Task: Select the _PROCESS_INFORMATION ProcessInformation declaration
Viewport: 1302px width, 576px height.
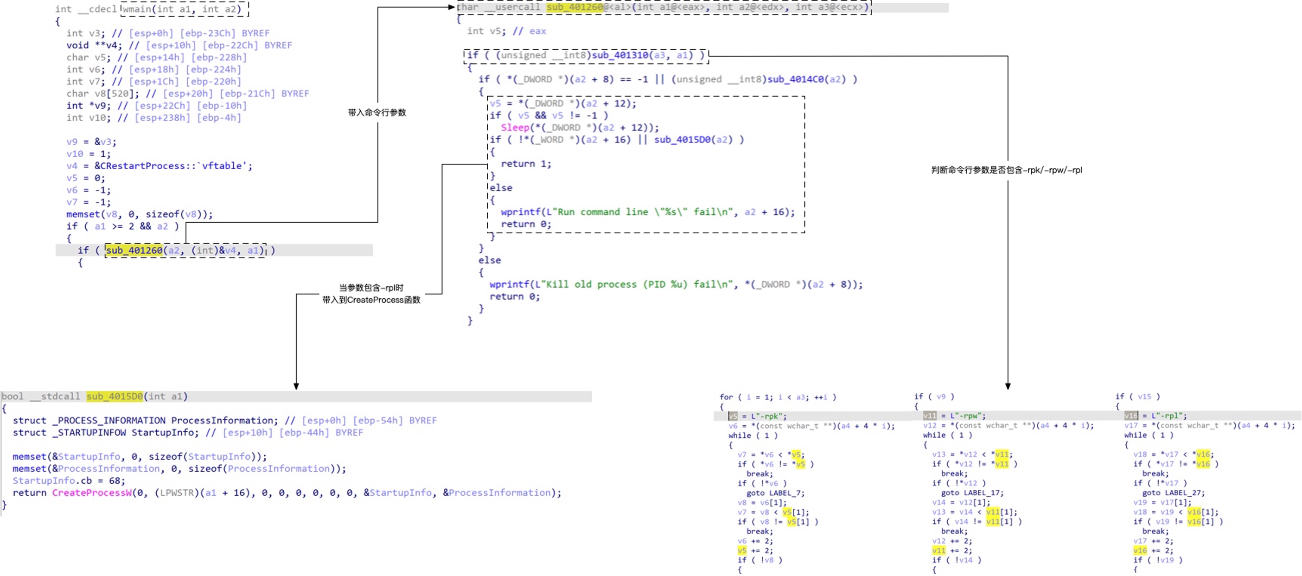Action: coord(224,421)
